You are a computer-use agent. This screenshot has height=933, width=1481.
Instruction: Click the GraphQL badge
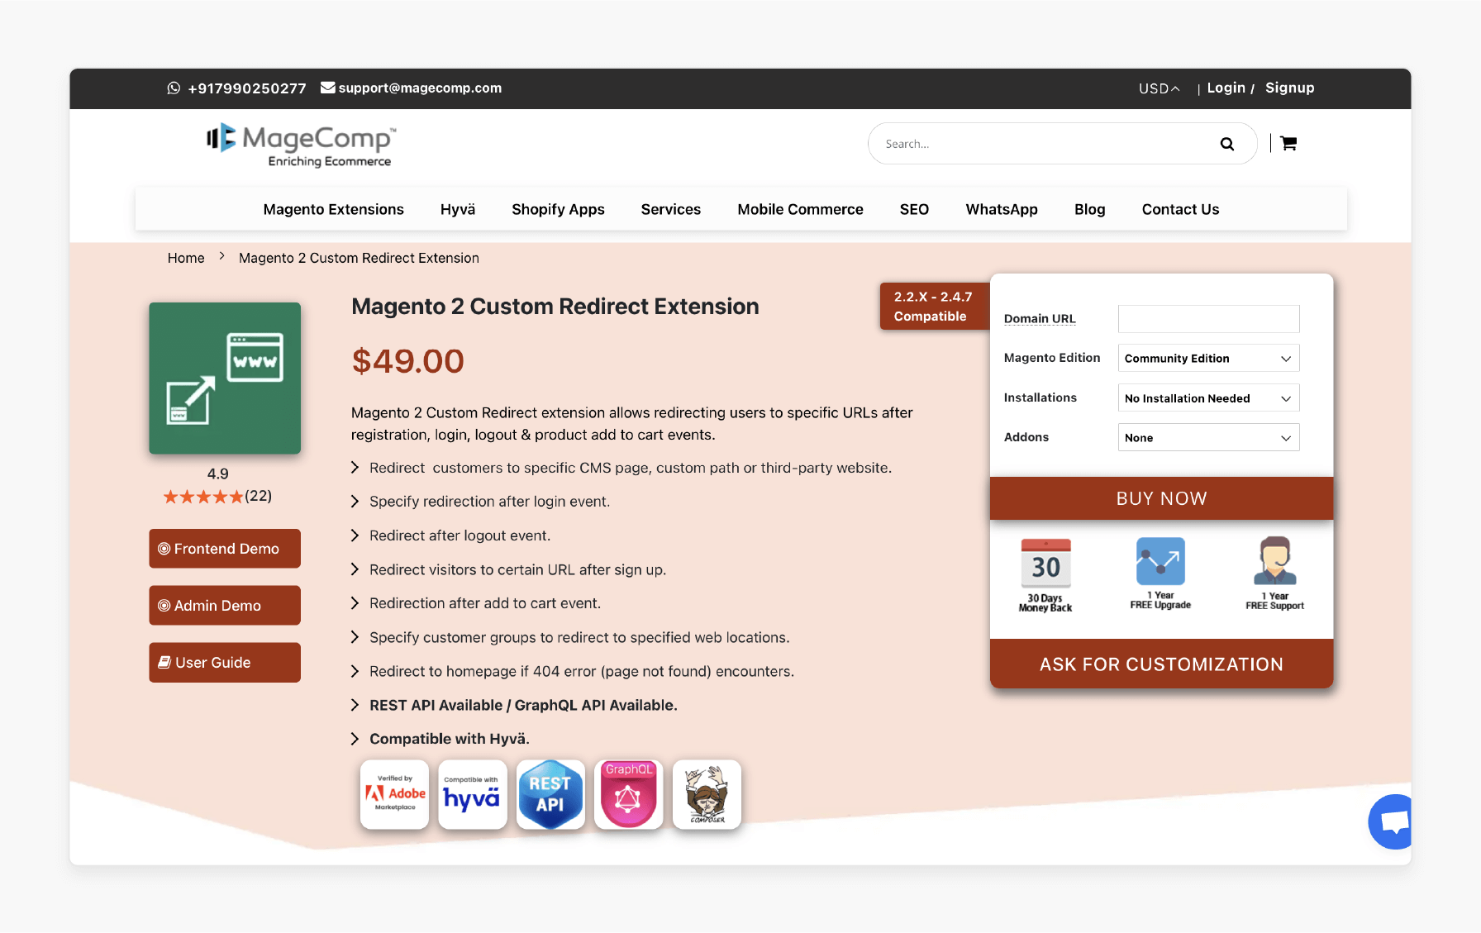628,794
